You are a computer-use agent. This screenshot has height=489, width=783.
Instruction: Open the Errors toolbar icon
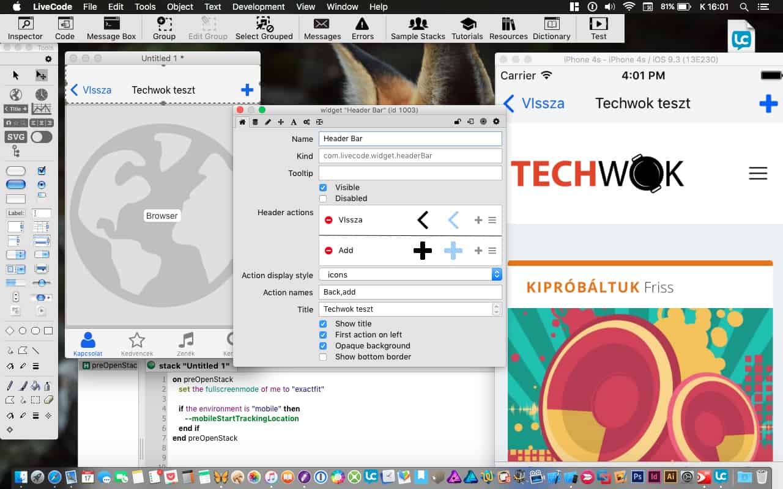pyautogui.click(x=362, y=29)
